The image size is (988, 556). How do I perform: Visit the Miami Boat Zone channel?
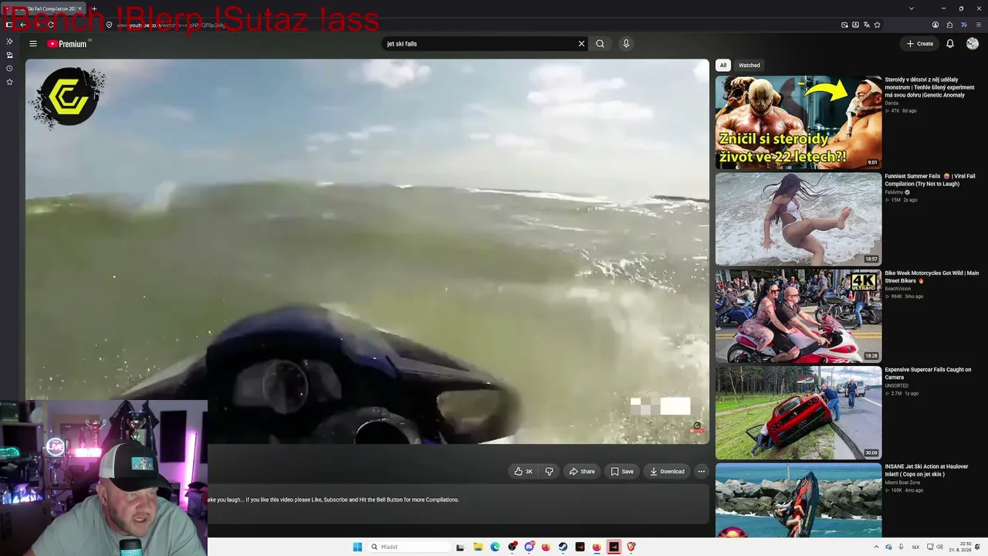click(x=902, y=483)
